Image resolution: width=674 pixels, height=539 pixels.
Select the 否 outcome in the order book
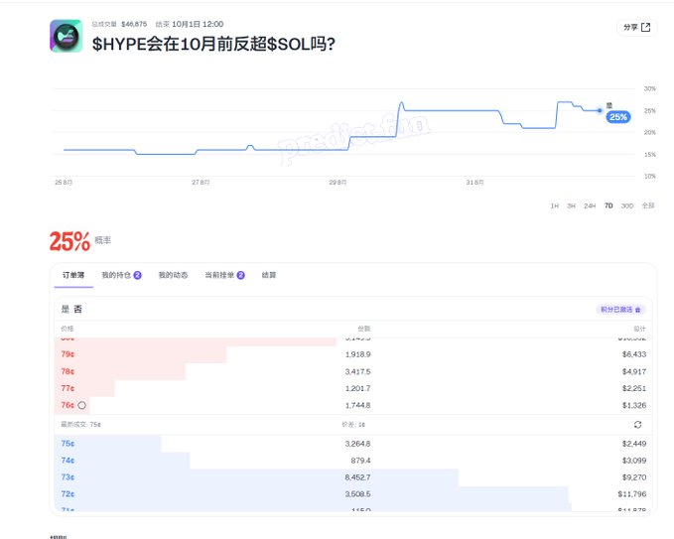[77, 309]
